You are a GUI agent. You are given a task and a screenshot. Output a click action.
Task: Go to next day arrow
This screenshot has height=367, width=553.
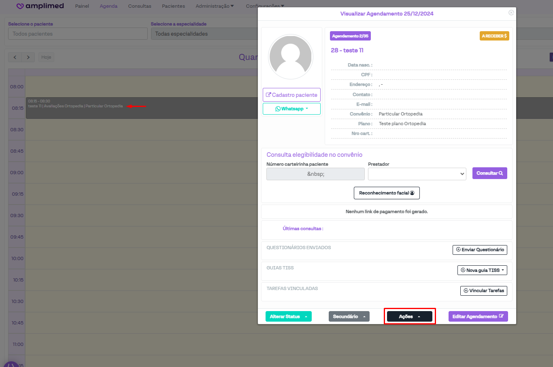[28, 57]
